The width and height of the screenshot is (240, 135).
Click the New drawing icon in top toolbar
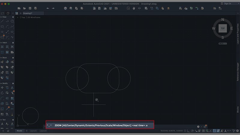[x=19, y=8]
